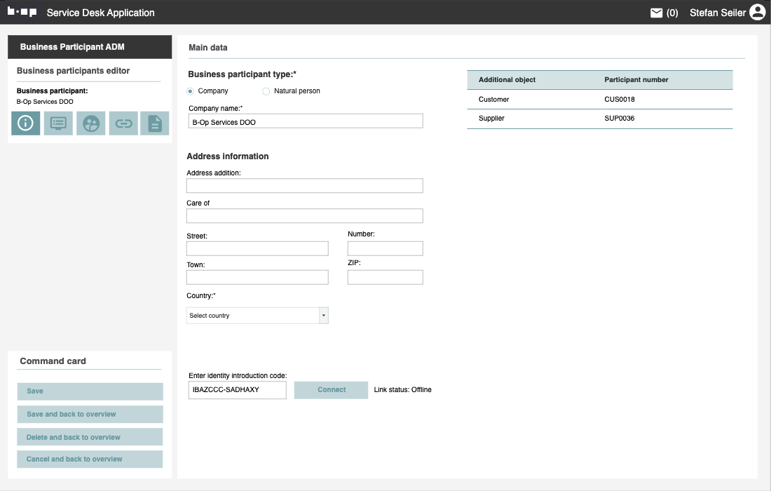Open the Select country dropdown
Viewport: 771px width, 491px height.
click(252, 316)
